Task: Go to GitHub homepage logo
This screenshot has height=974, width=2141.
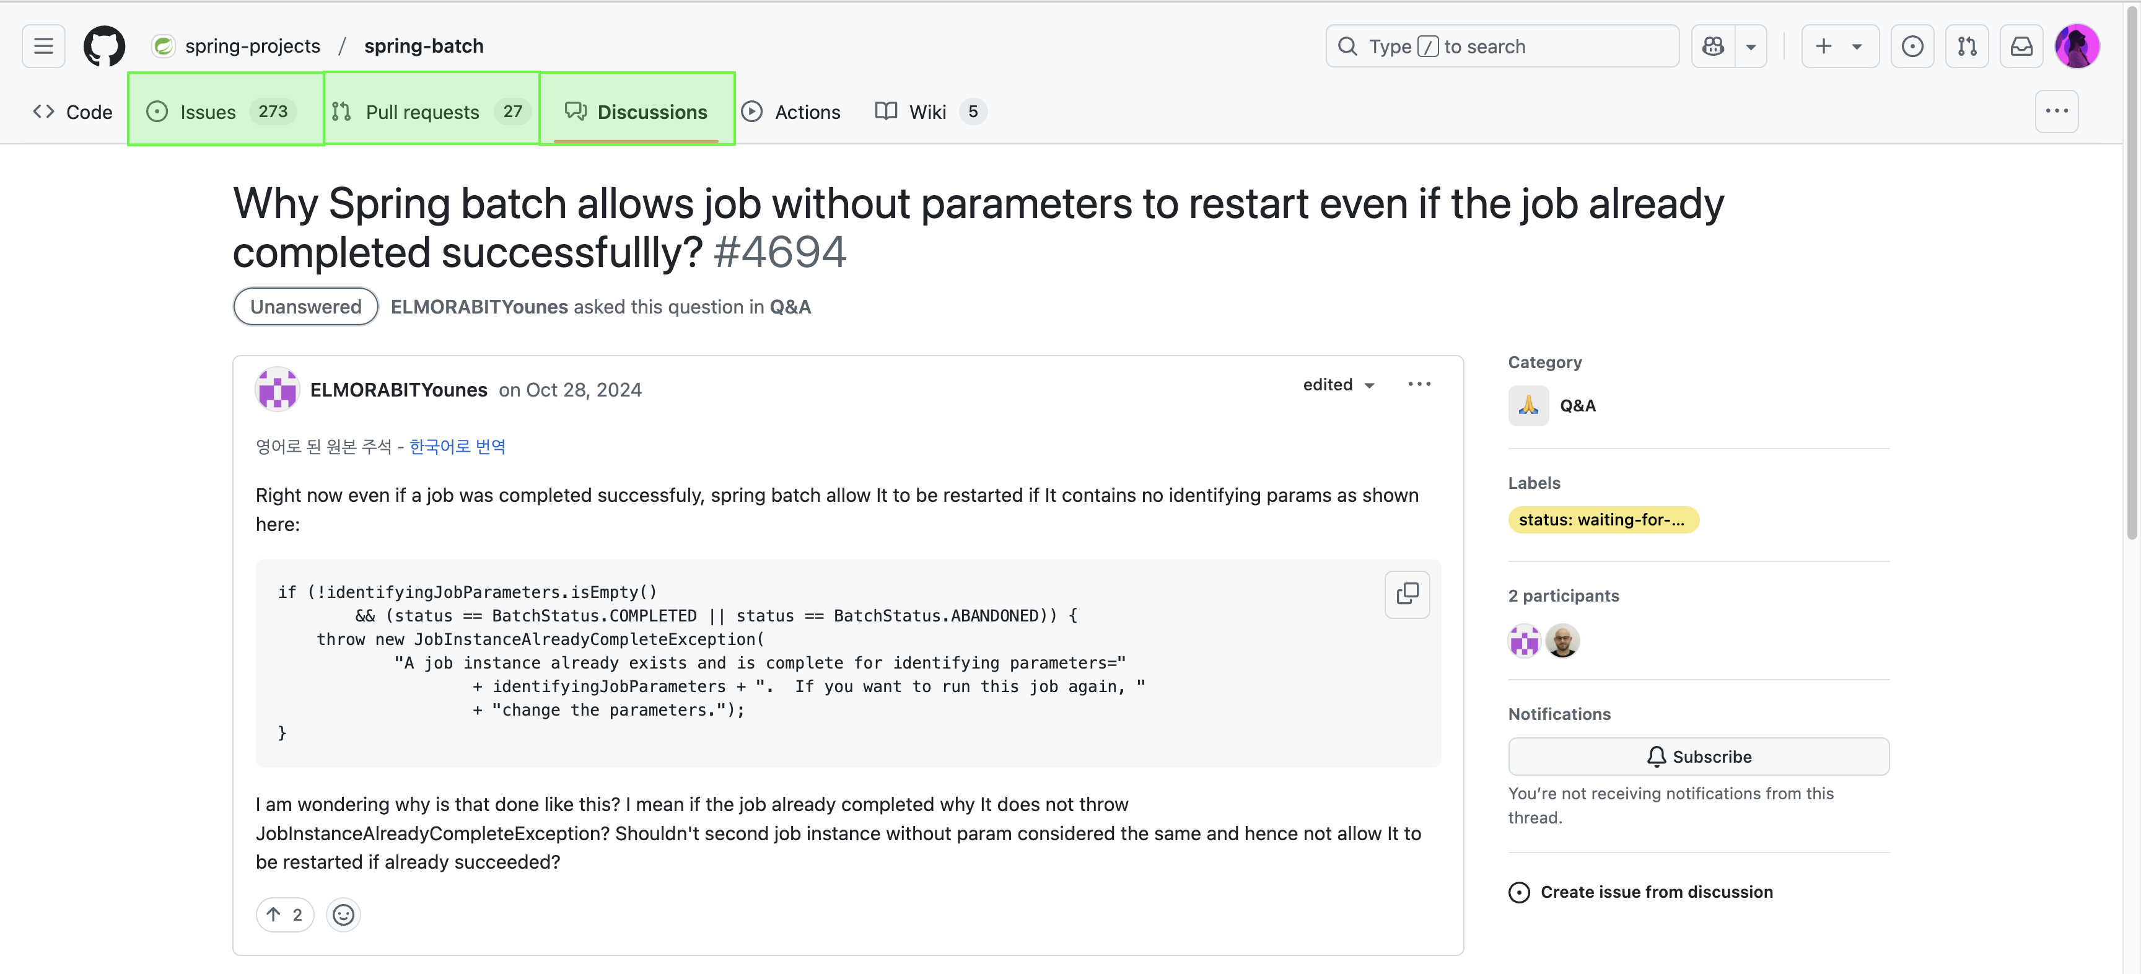Action: (104, 46)
